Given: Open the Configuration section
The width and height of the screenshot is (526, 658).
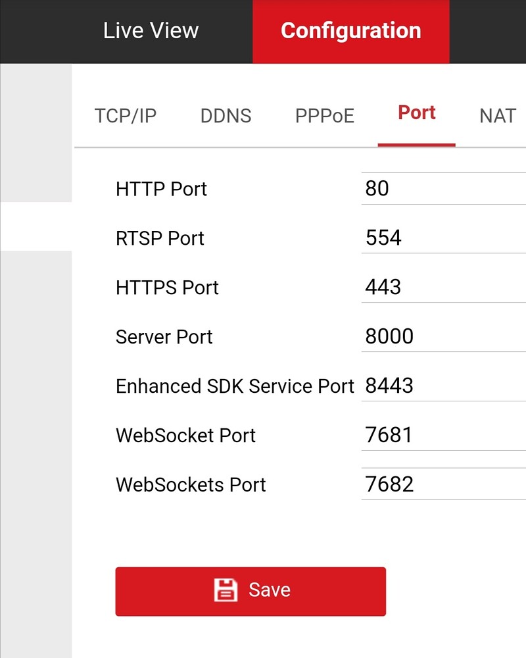Looking at the screenshot, I should coord(351,30).
